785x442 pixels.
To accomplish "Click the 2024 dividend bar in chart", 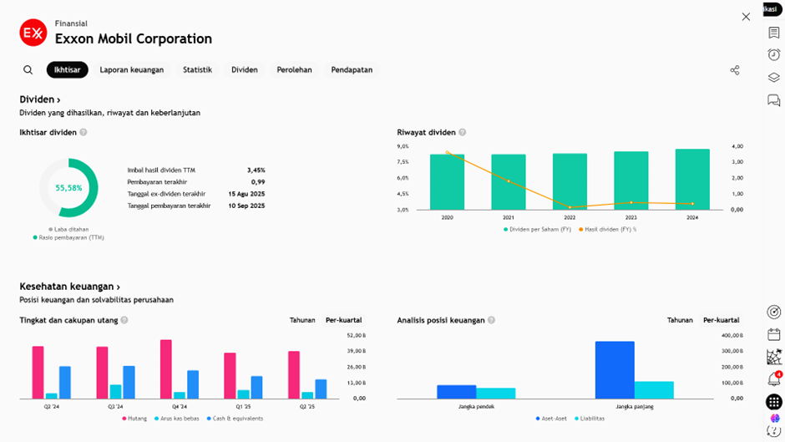I will point(692,180).
